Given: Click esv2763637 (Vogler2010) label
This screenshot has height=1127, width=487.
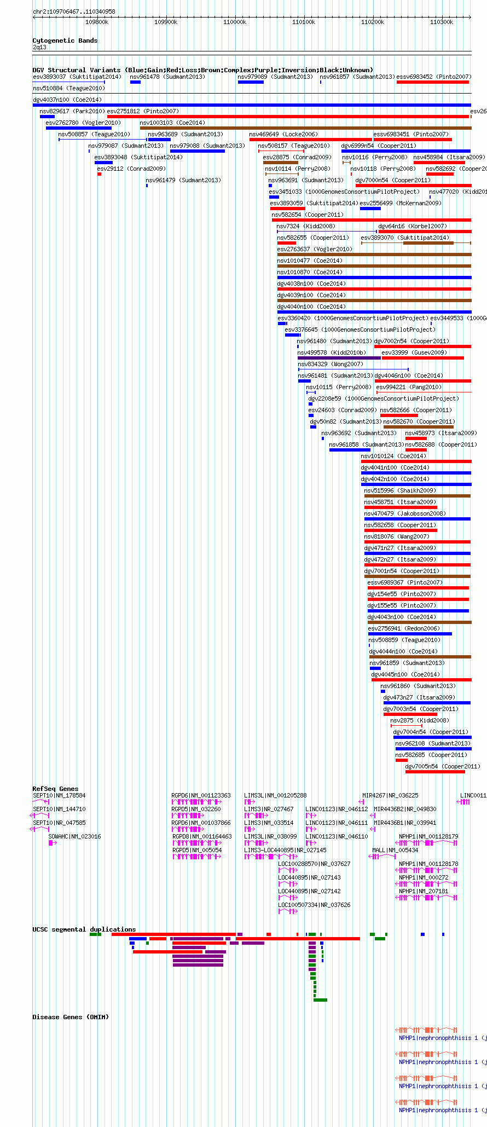Looking at the screenshot, I should click(315, 249).
